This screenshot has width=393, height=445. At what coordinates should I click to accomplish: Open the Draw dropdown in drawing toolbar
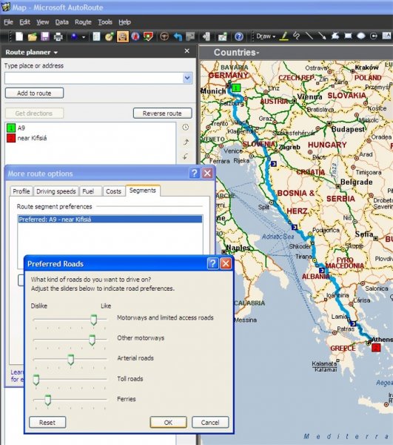266,36
